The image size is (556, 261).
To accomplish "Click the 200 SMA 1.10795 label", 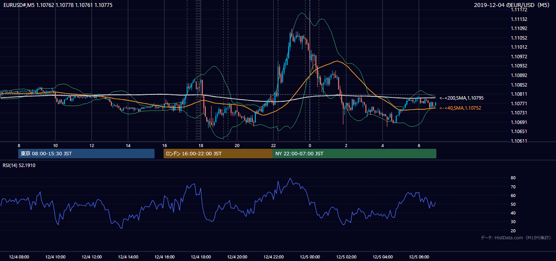I will point(462,98).
